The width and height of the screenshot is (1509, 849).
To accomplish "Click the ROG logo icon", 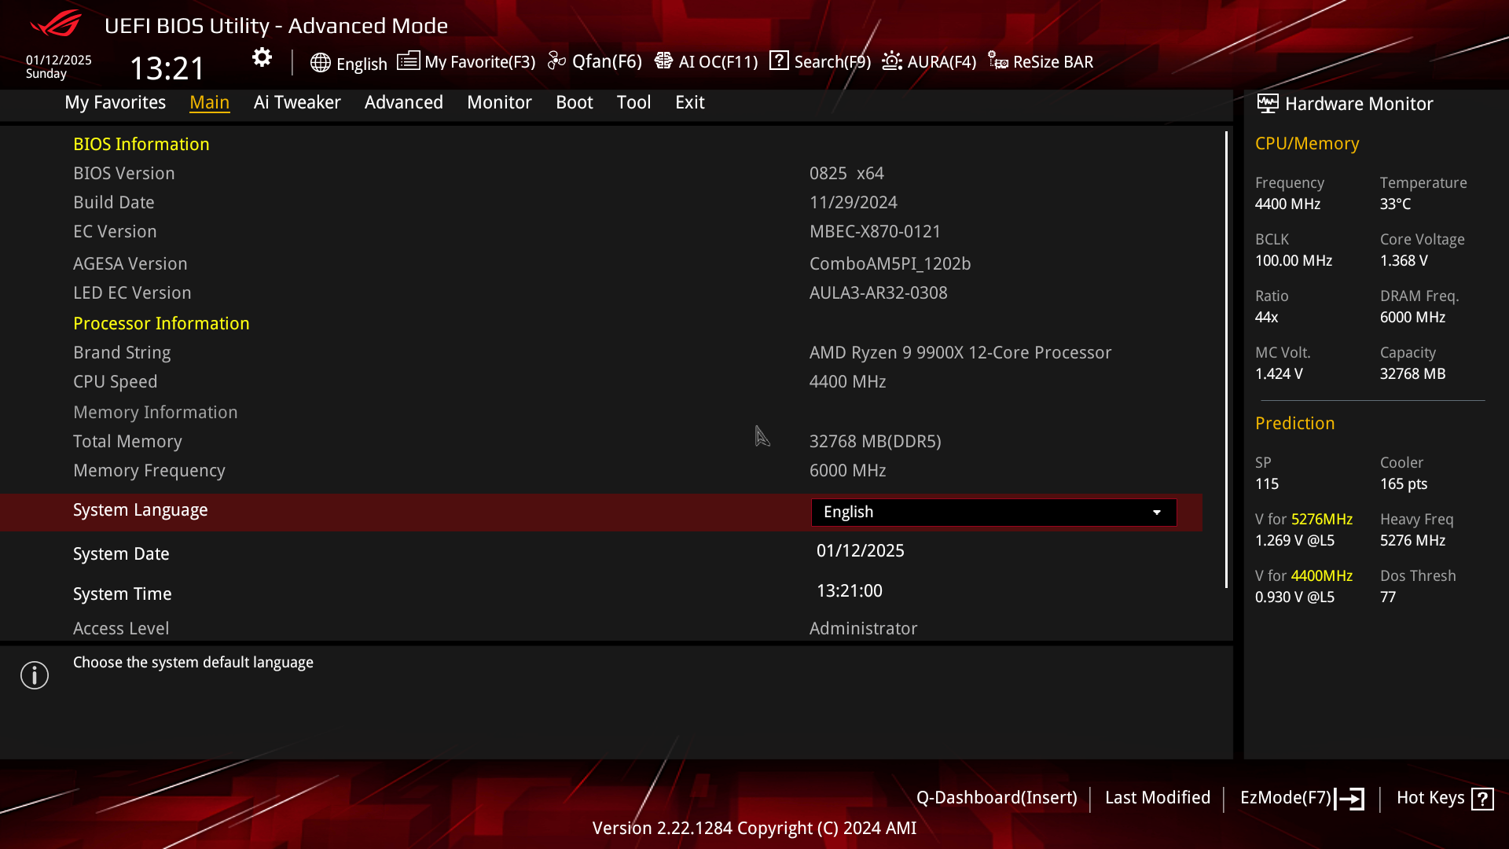I will point(56,24).
